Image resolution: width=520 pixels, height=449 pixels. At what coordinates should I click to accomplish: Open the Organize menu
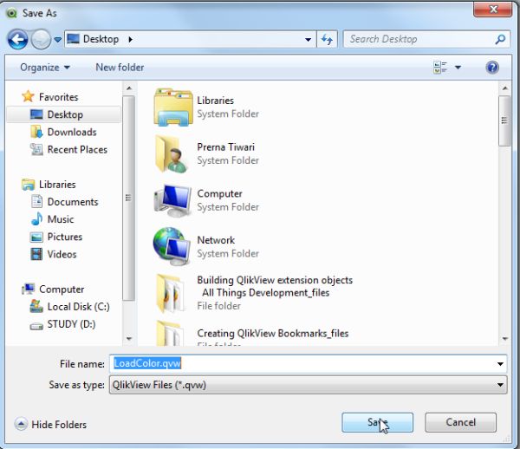(45, 68)
